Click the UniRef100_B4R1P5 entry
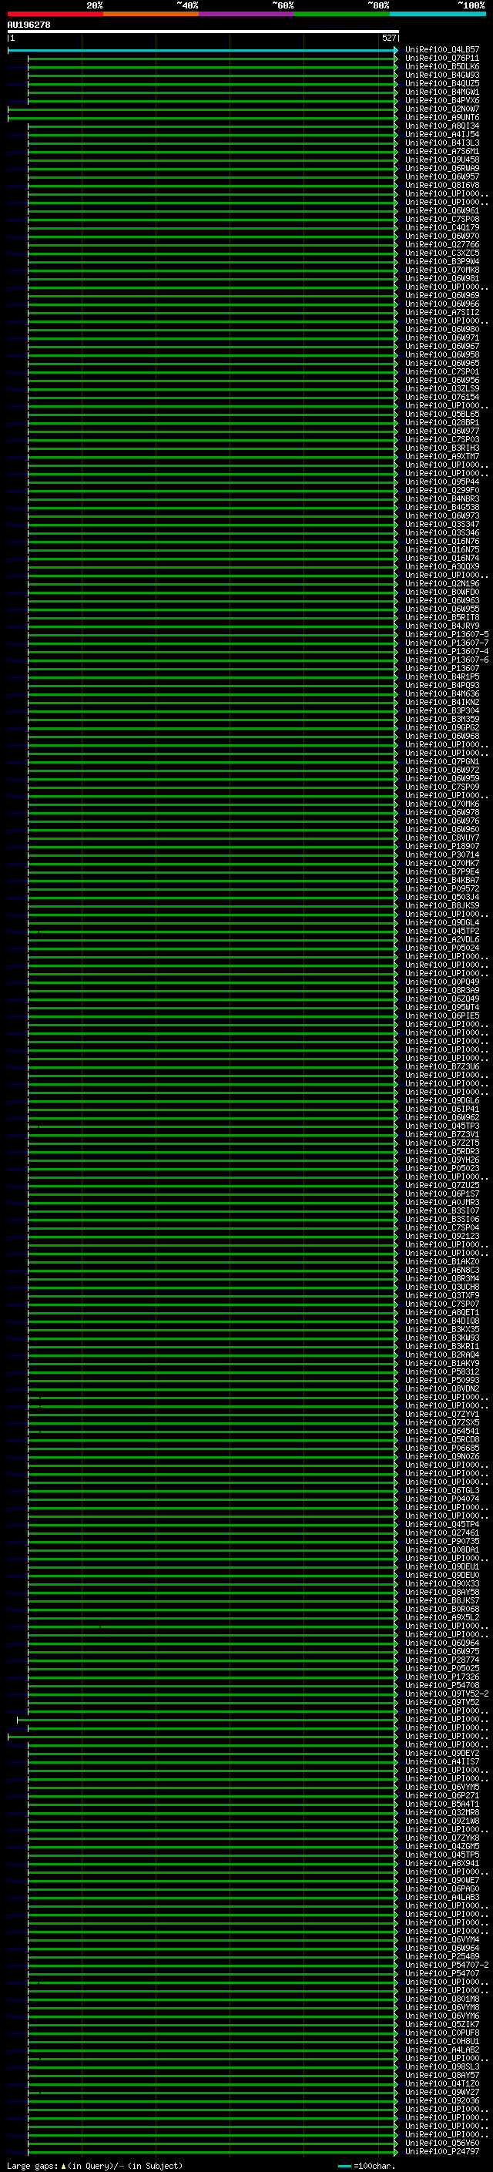The width and height of the screenshot is (493, 2172). click(442, 676)
